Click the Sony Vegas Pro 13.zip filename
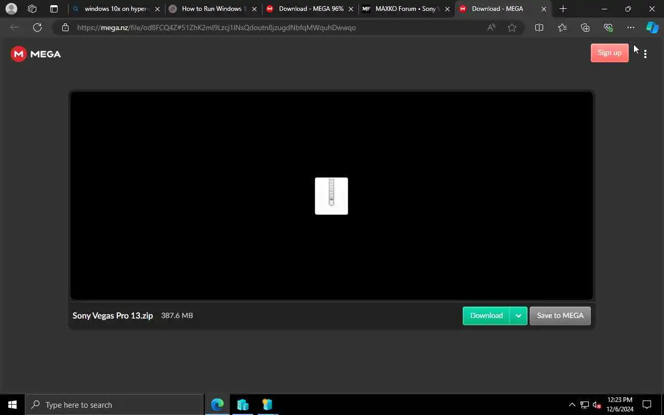664x415 pixels. (113, 315)
